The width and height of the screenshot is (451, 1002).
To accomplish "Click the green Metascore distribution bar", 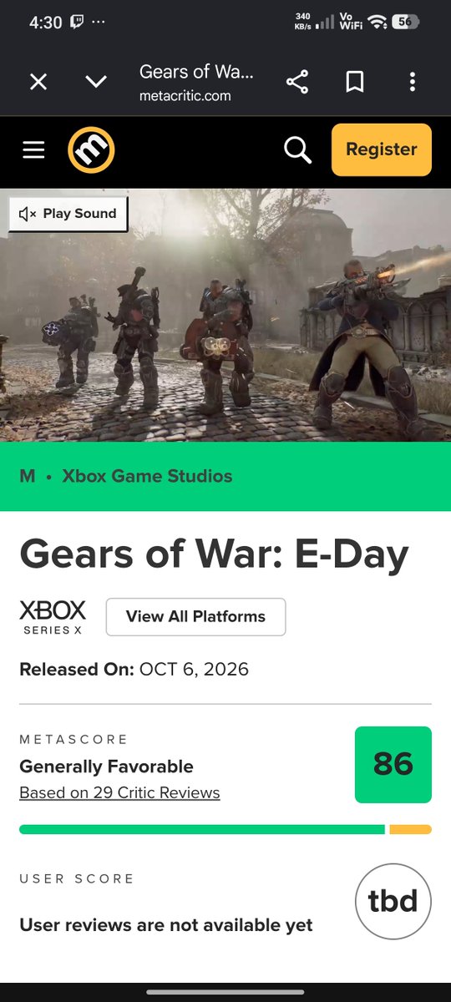I will click(x=202, y=829).
